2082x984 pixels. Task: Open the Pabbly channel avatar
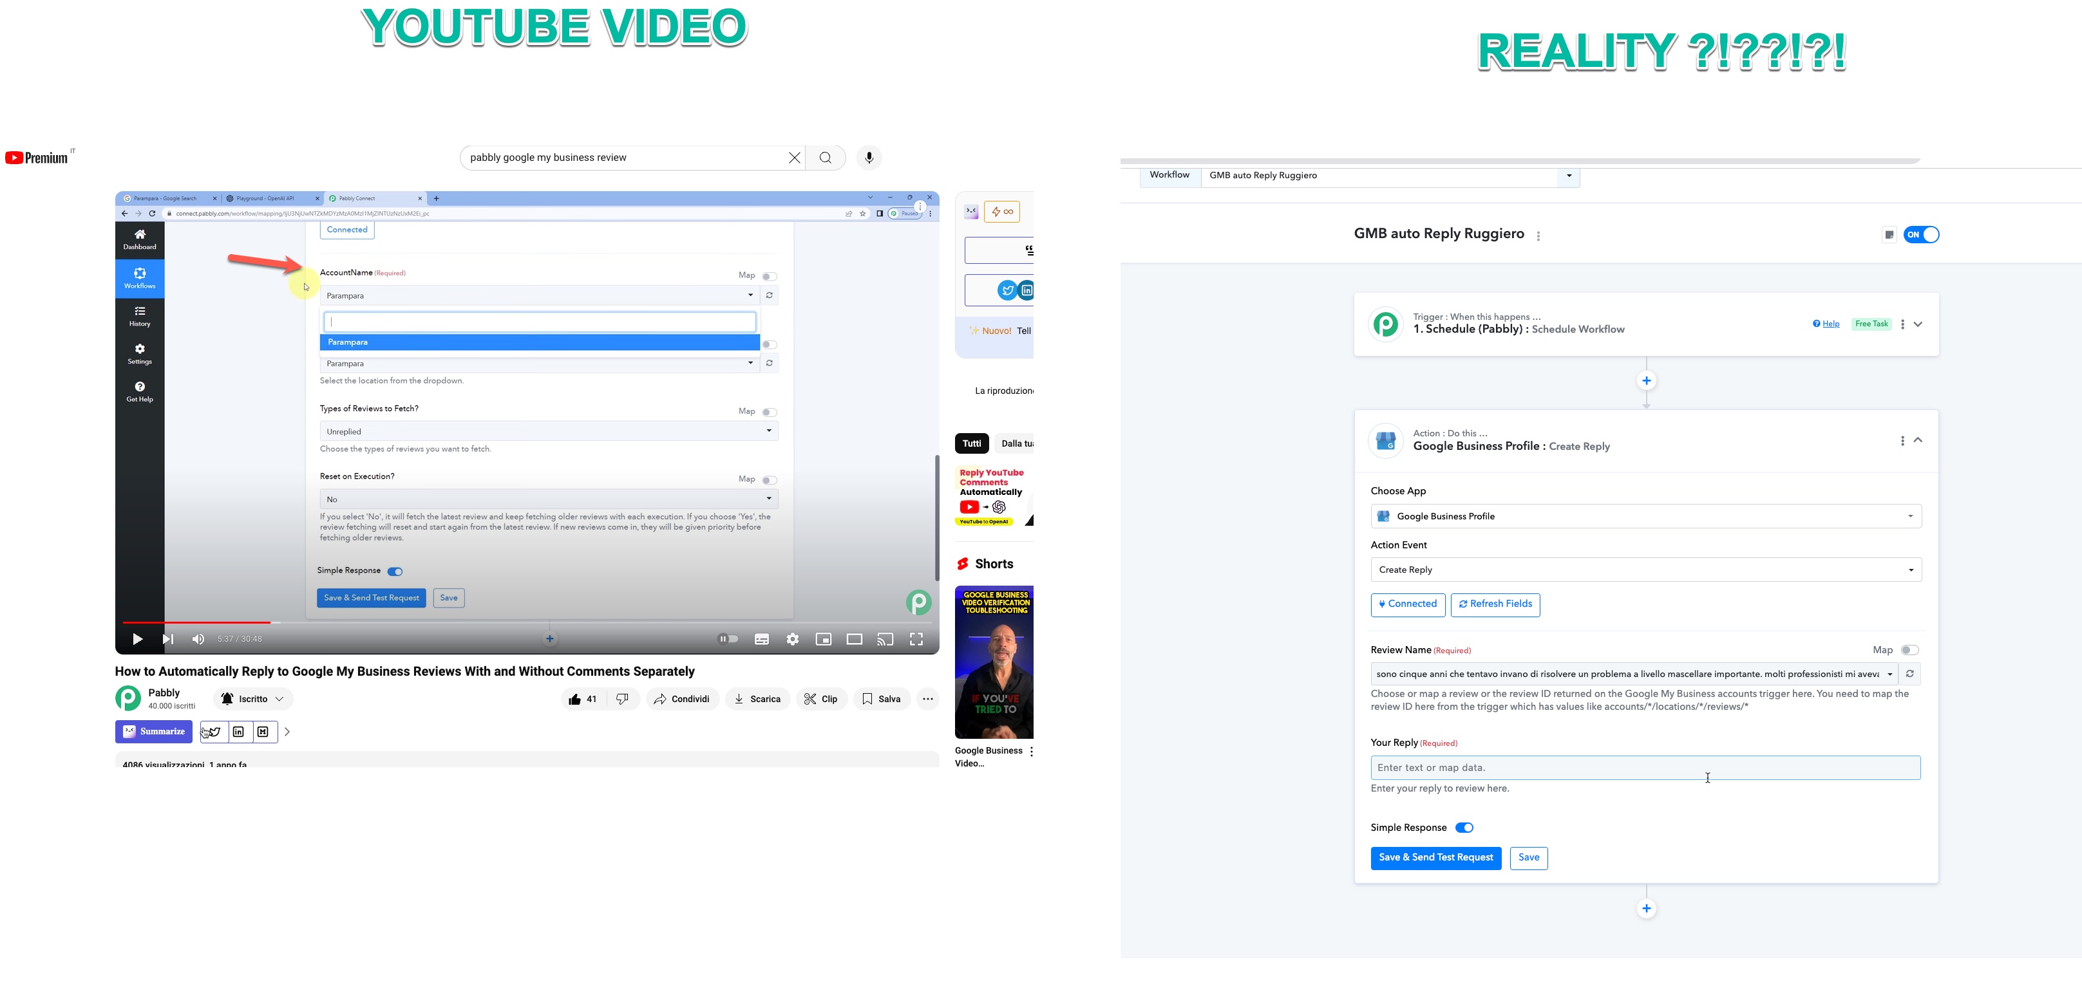click(128, 698)
